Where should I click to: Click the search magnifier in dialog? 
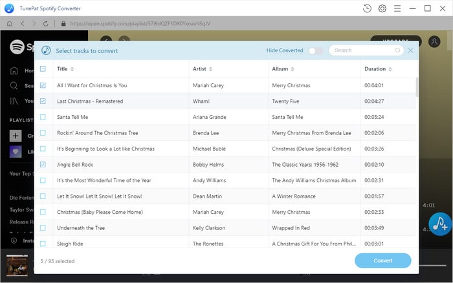[x=397, y=50]
